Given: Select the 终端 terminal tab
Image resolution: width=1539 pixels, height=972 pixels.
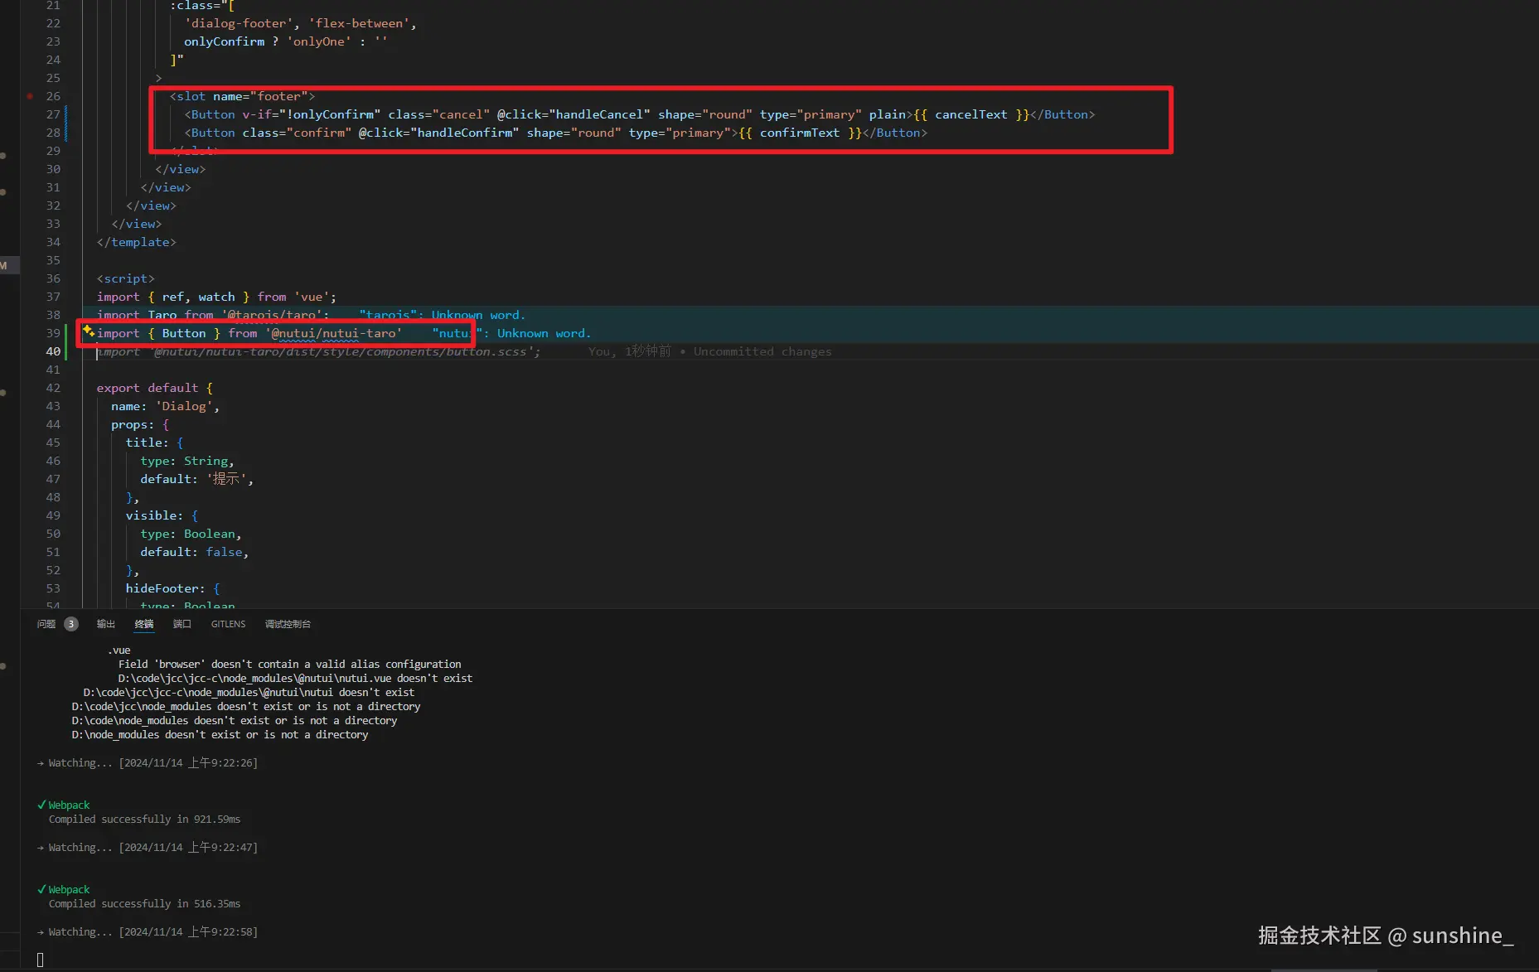Looking at the screenshot, I should coord(144,624).
